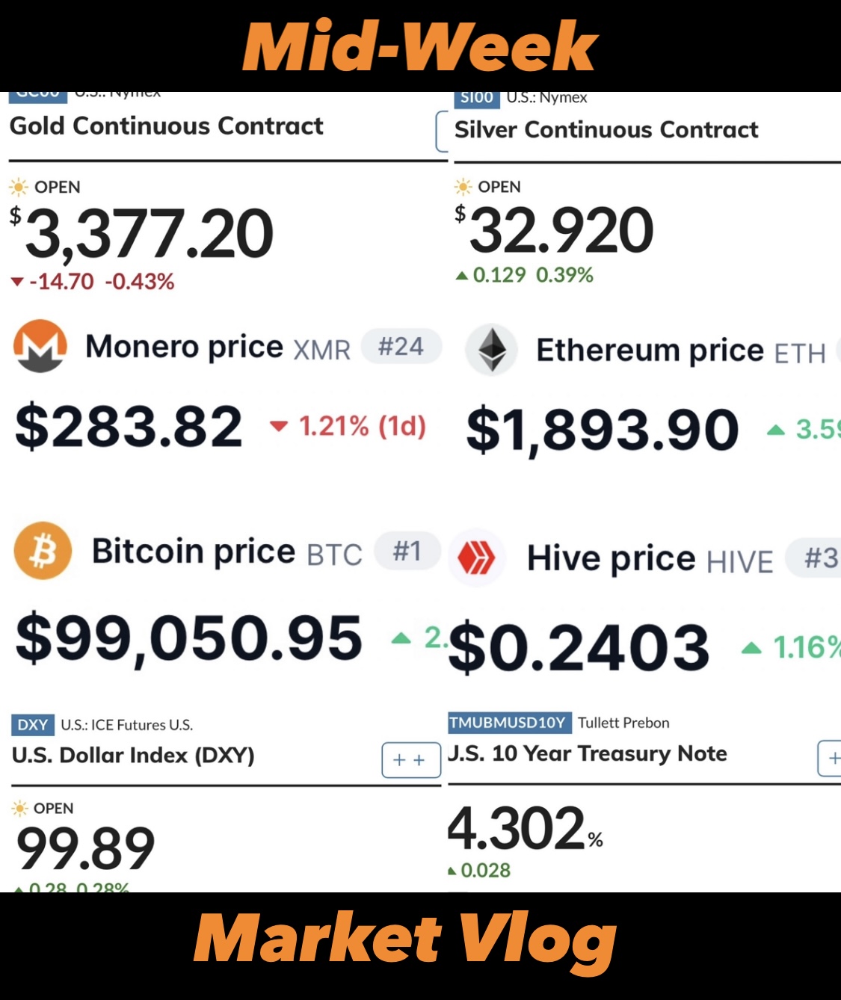Click the Mid-Week title text
Image resolution: width=841 pixels, height=1000 pixels.
tap(420, 46)
